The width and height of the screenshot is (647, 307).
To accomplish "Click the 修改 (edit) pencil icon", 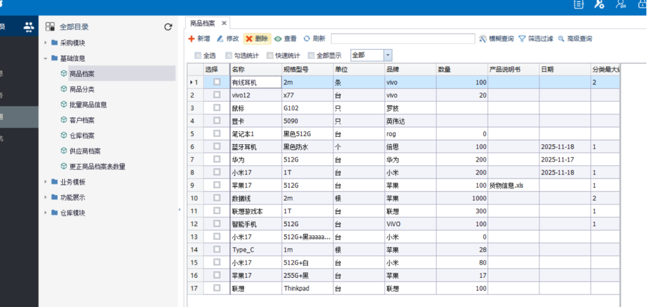I will [x=220, y=39].
